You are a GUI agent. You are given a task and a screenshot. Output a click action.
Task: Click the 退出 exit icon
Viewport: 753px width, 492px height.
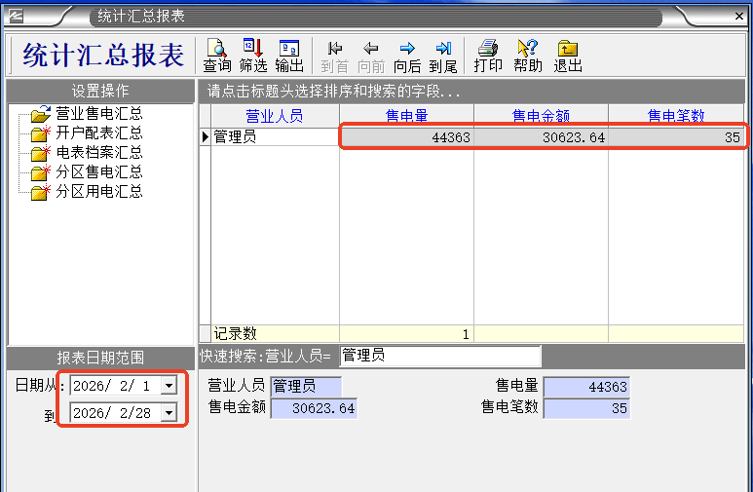568,56
